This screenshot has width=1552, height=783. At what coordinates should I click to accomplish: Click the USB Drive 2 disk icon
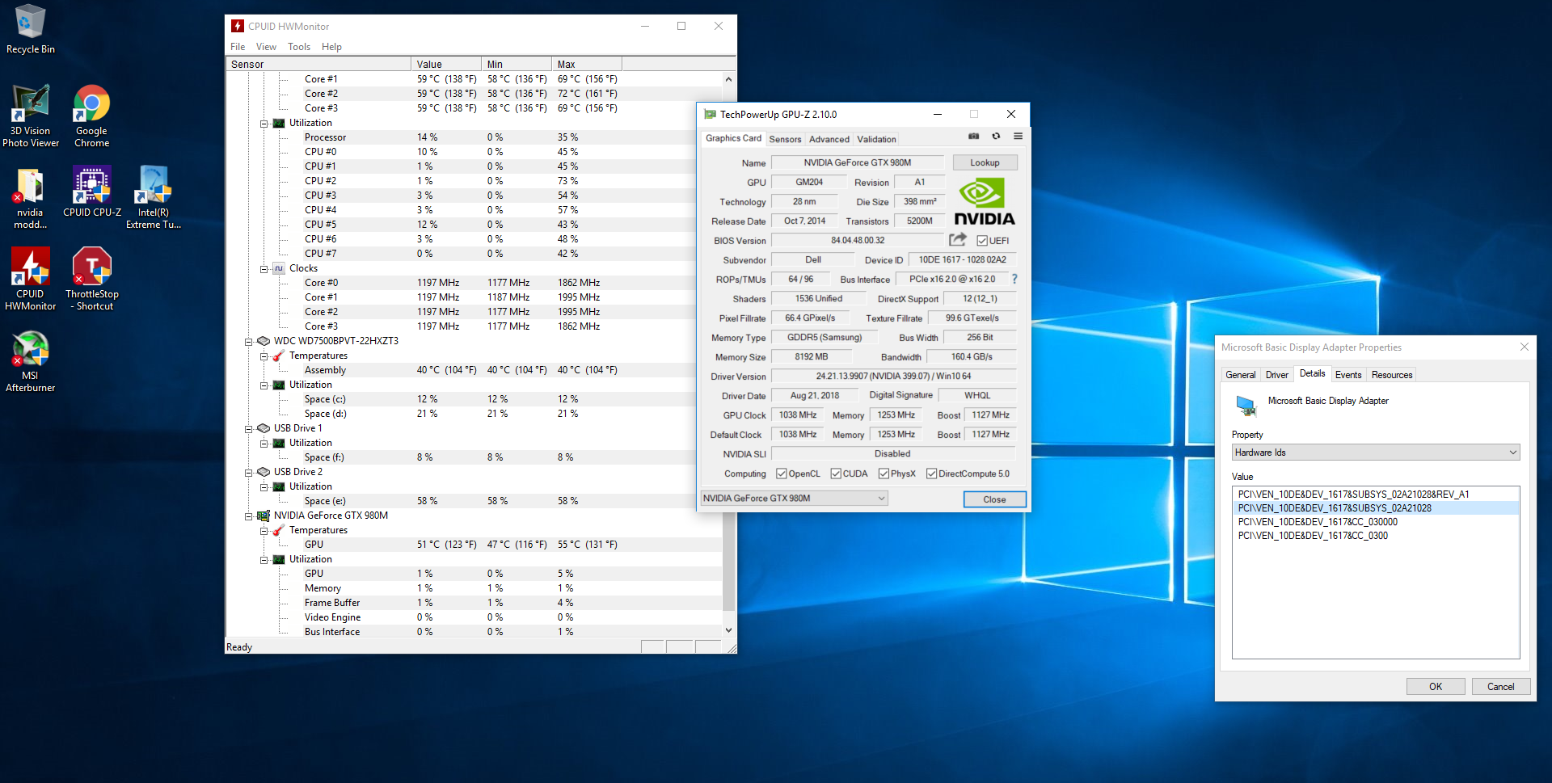point(264,472)
